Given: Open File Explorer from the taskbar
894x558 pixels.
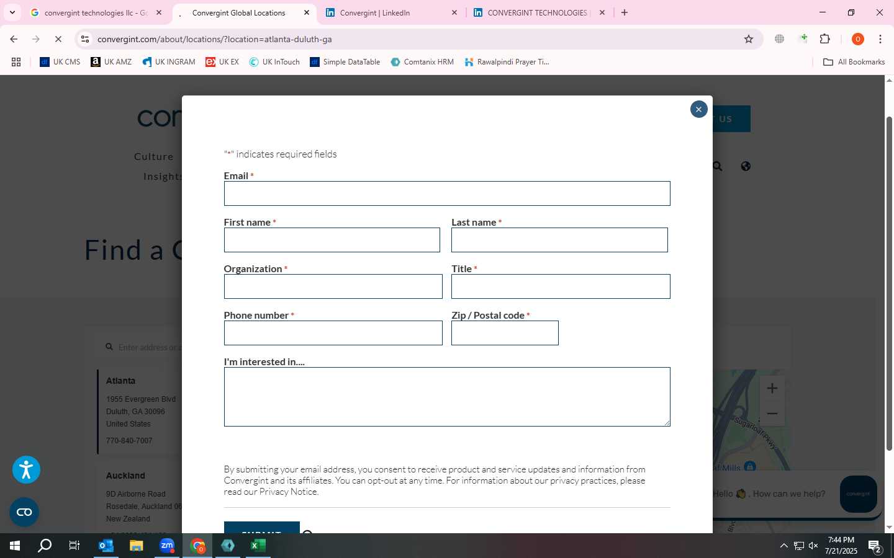Looking at the screenshot, I should (x=136, y=546).
